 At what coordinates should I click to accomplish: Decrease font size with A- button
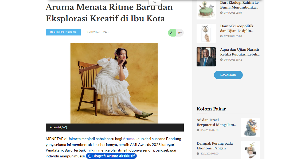(x=172, y=33)
